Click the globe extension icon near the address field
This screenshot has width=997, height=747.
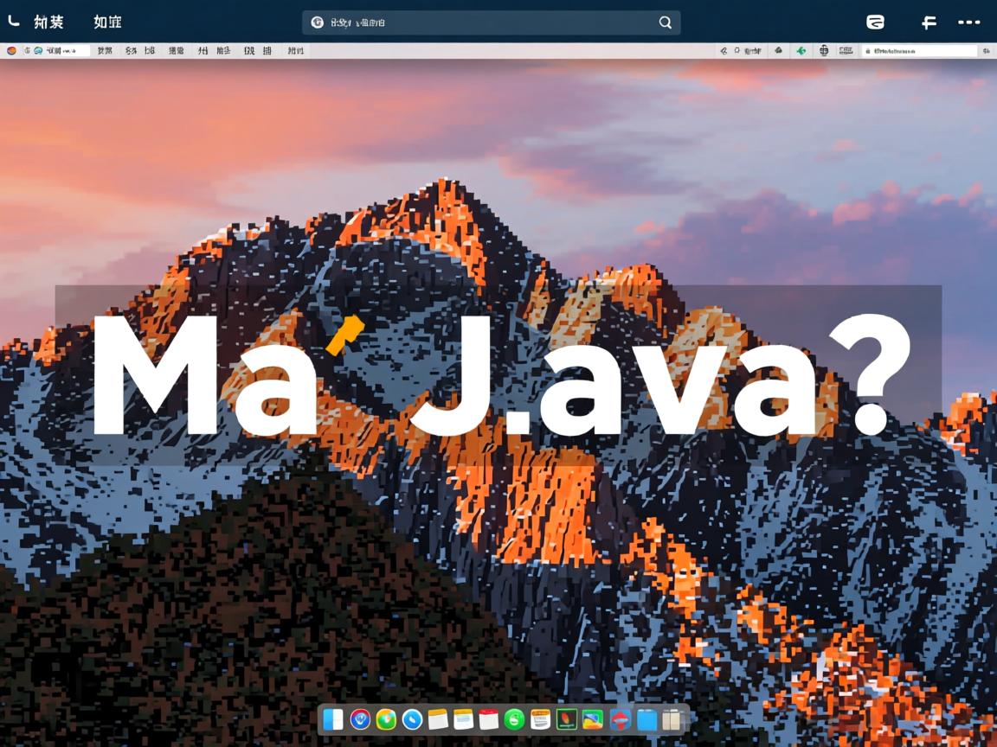click(822, 50)
